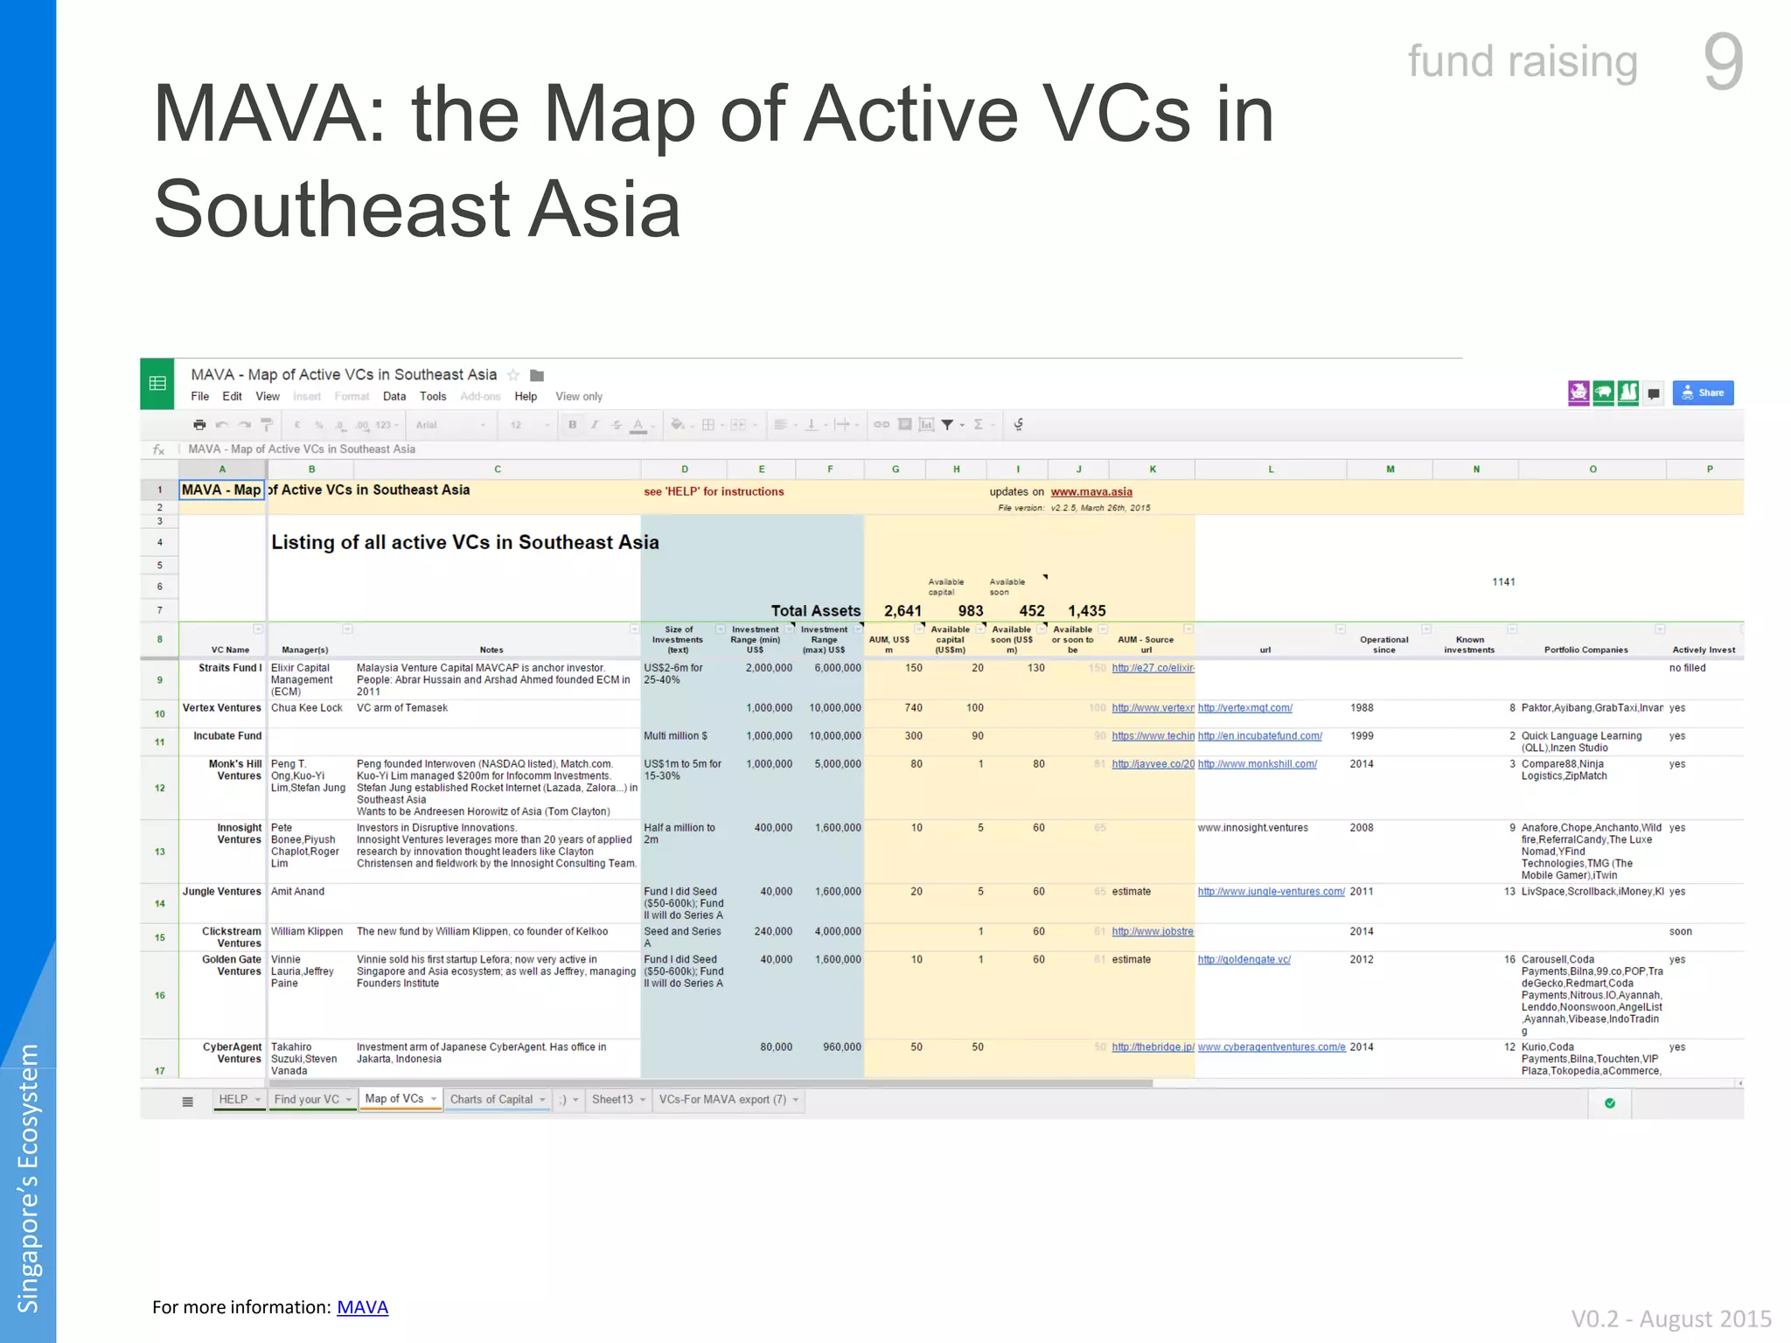Click the purple collaborator avatar icon

1578,393
